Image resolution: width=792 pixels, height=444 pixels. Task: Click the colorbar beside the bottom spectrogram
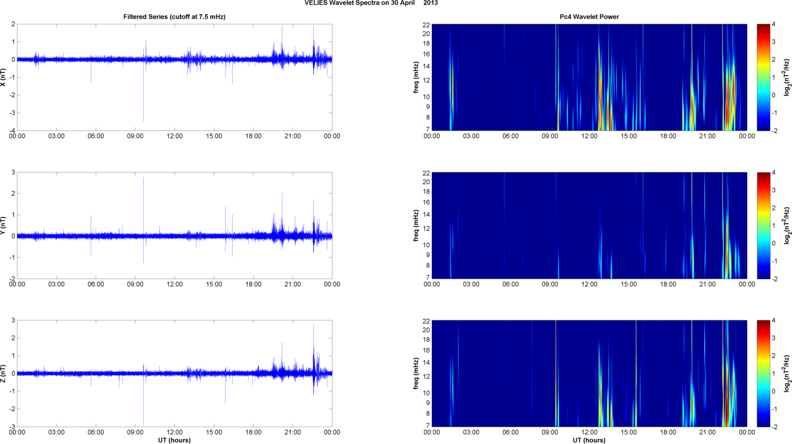tap(763, 374)
